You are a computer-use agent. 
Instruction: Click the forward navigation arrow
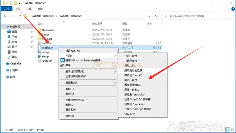click(x=11, y=16)
